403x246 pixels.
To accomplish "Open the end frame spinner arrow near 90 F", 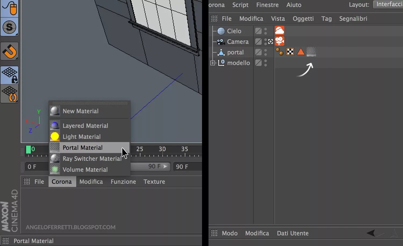I will pyautogui.click(x=166, y=166).
